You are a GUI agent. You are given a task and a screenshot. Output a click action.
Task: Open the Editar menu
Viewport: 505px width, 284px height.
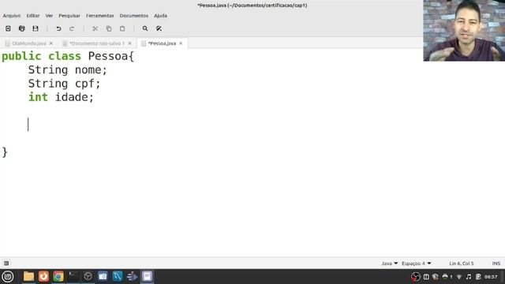point(33,16)
